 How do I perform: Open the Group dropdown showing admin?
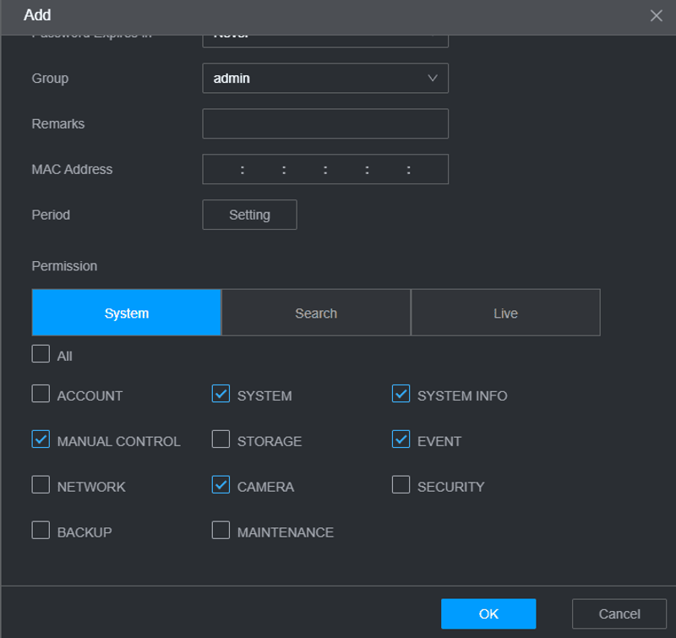coord(325,78)
